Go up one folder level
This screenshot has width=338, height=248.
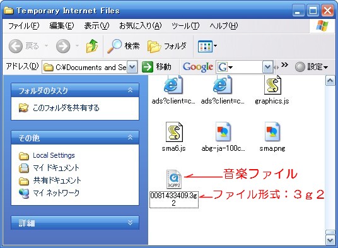(92, 46)
